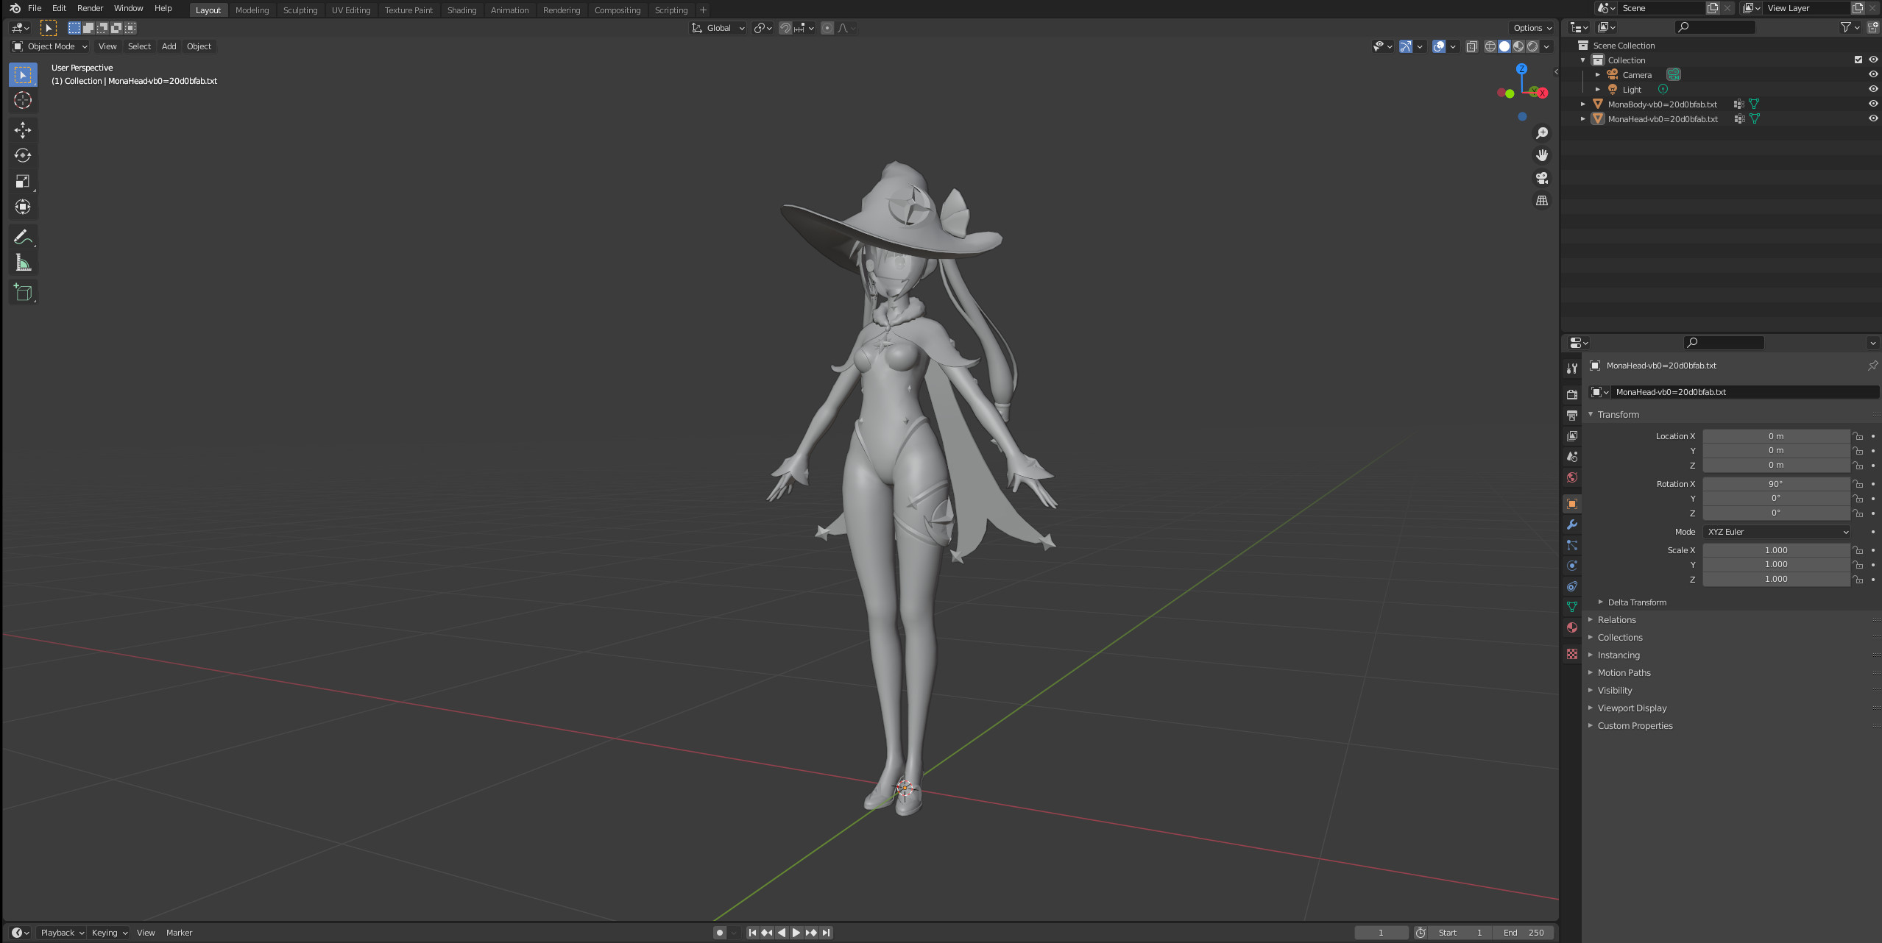Activate the Measure tool
Screen dimensions: 1882x943
point(23,263)
